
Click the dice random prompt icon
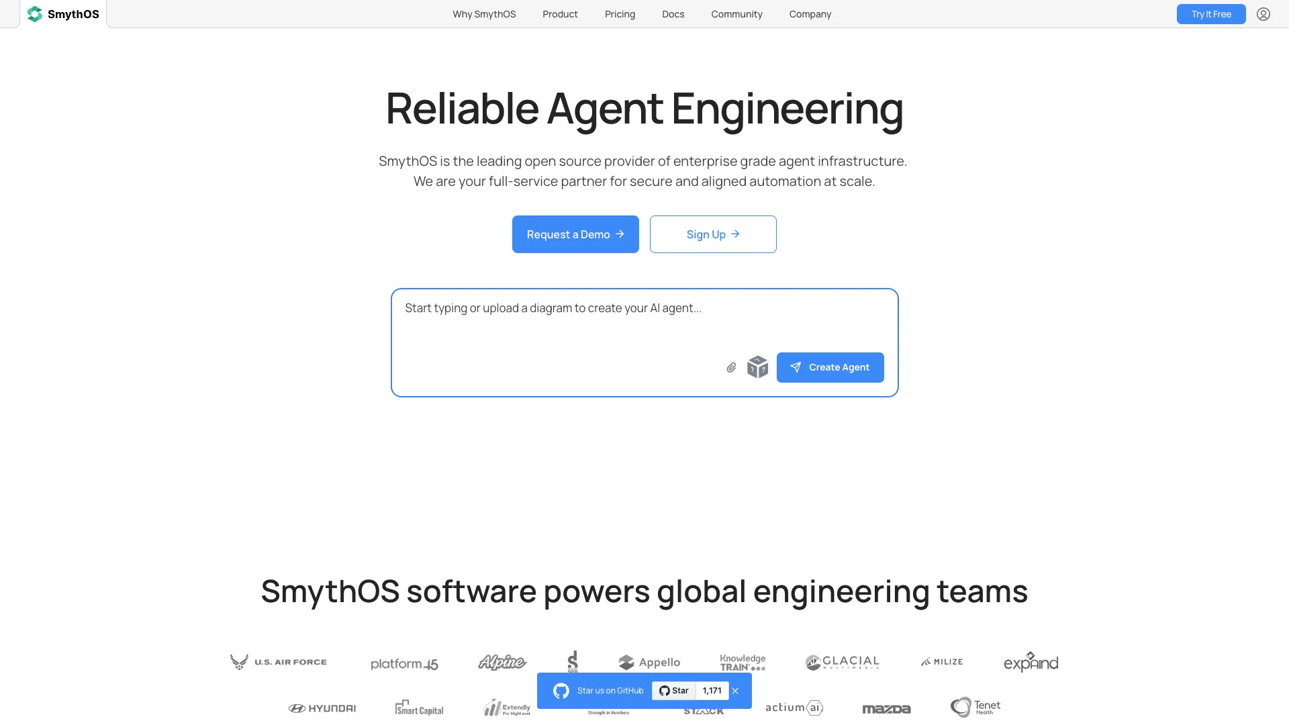(x=757, y=367)
